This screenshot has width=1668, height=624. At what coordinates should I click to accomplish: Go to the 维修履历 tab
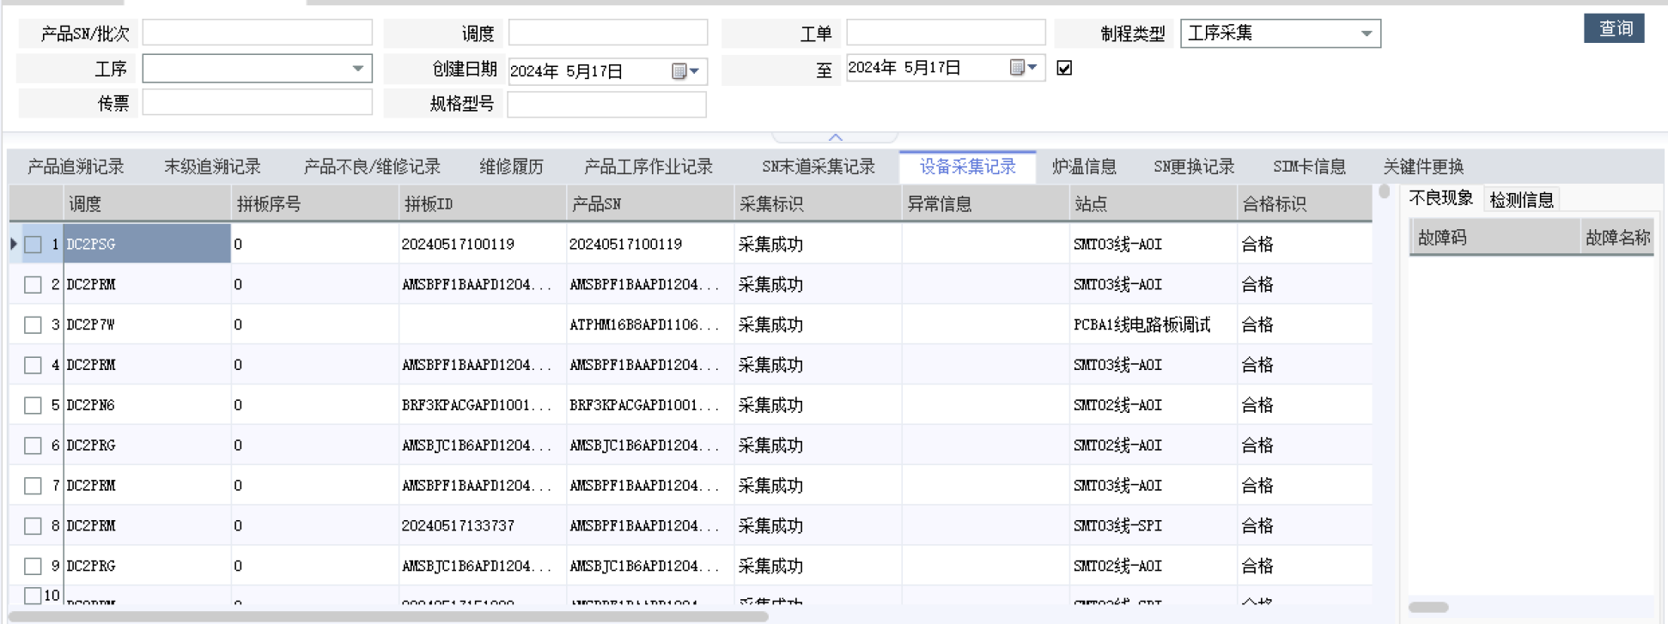511,167
